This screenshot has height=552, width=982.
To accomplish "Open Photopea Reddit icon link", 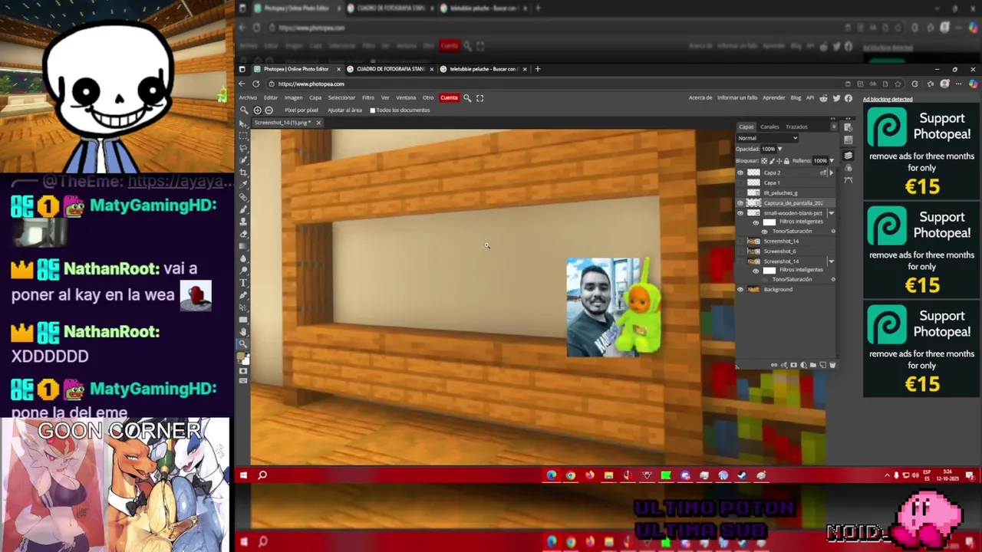I will (823, 98).
